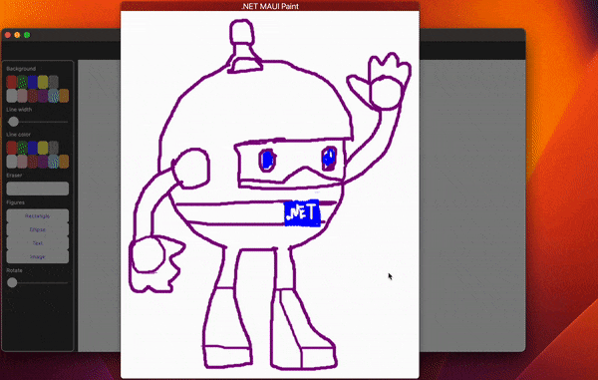The image size is (598, 380).
Task: Click the Rotate slider thumb
Action: (x=12, y=282)
